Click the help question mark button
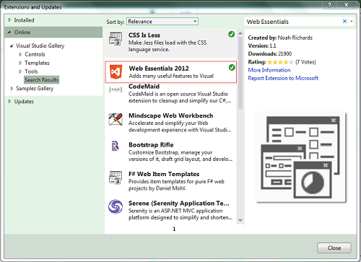 330,5
